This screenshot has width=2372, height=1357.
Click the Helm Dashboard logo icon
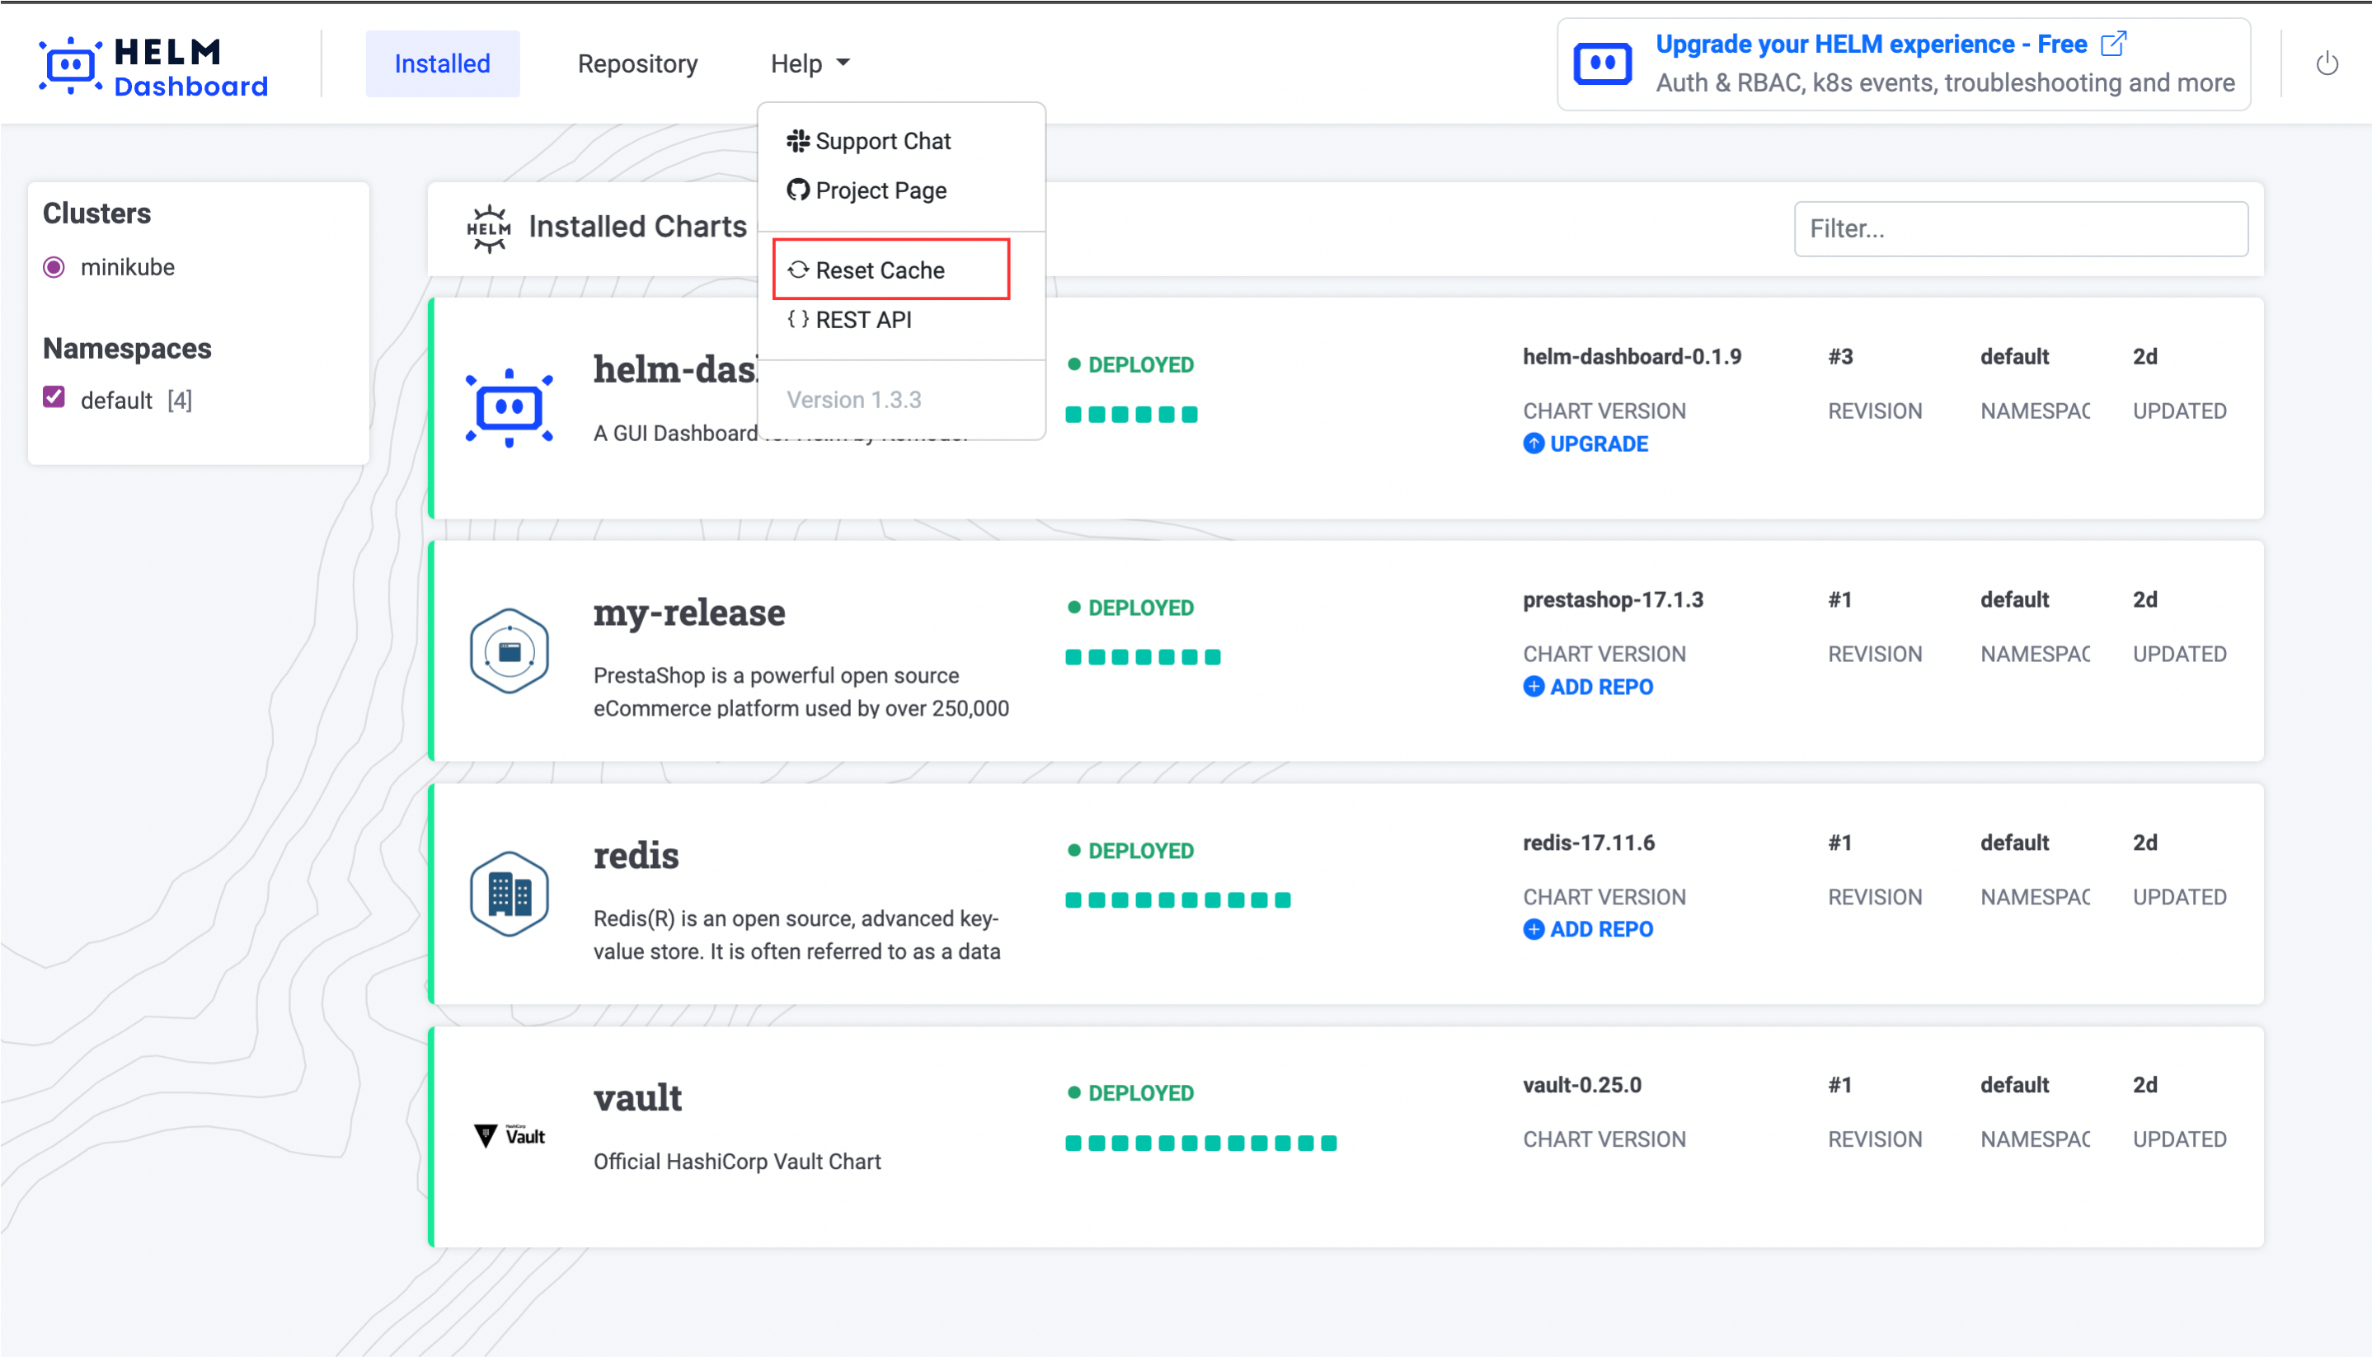point(71,65)
